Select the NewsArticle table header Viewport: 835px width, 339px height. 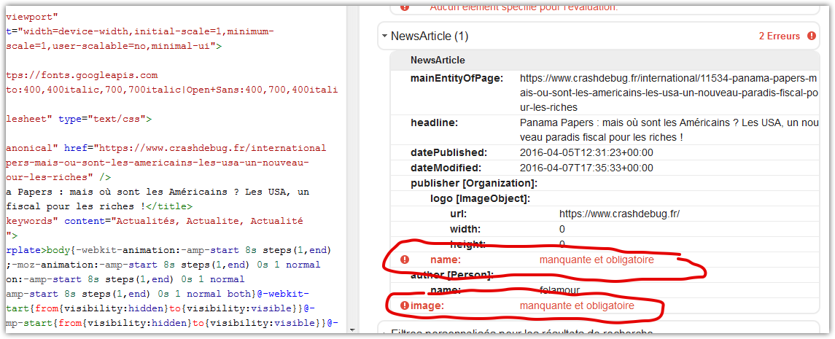[x=438, y=60]
